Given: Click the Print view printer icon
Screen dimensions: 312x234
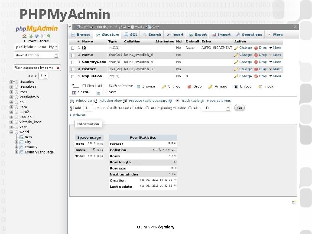Looking at the screenshot, I should pyautogui.click(x=72, y=101).
